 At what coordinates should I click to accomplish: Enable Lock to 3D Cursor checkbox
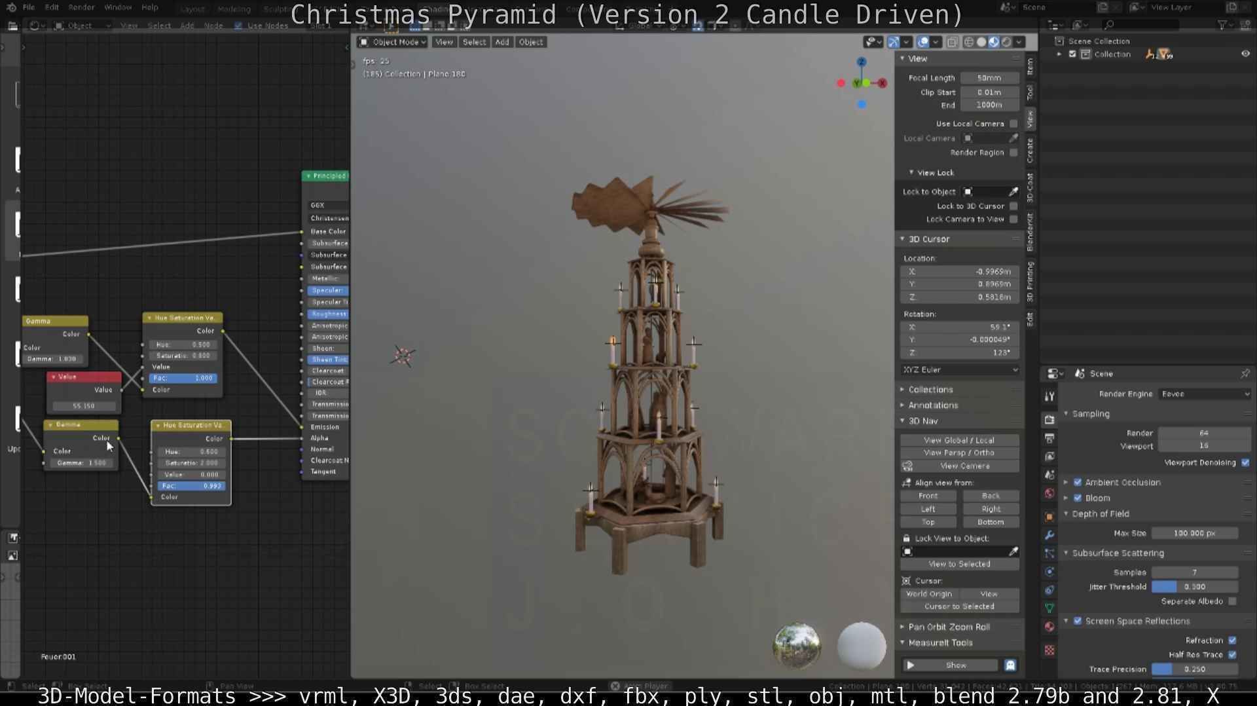point(1013,206)
